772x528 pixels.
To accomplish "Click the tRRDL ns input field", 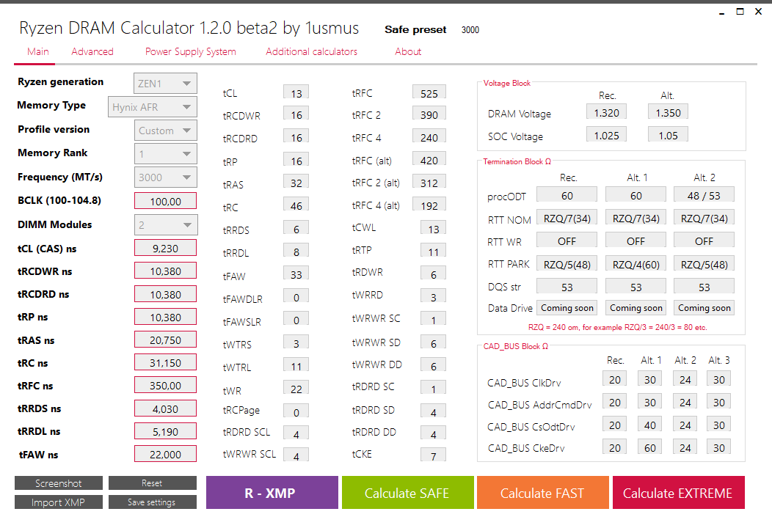I will 165,431.
